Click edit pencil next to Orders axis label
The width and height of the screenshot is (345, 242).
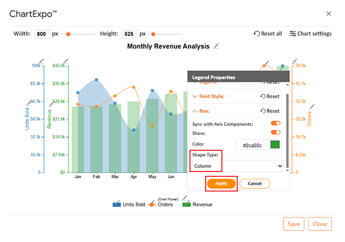[x=312, y=107]
